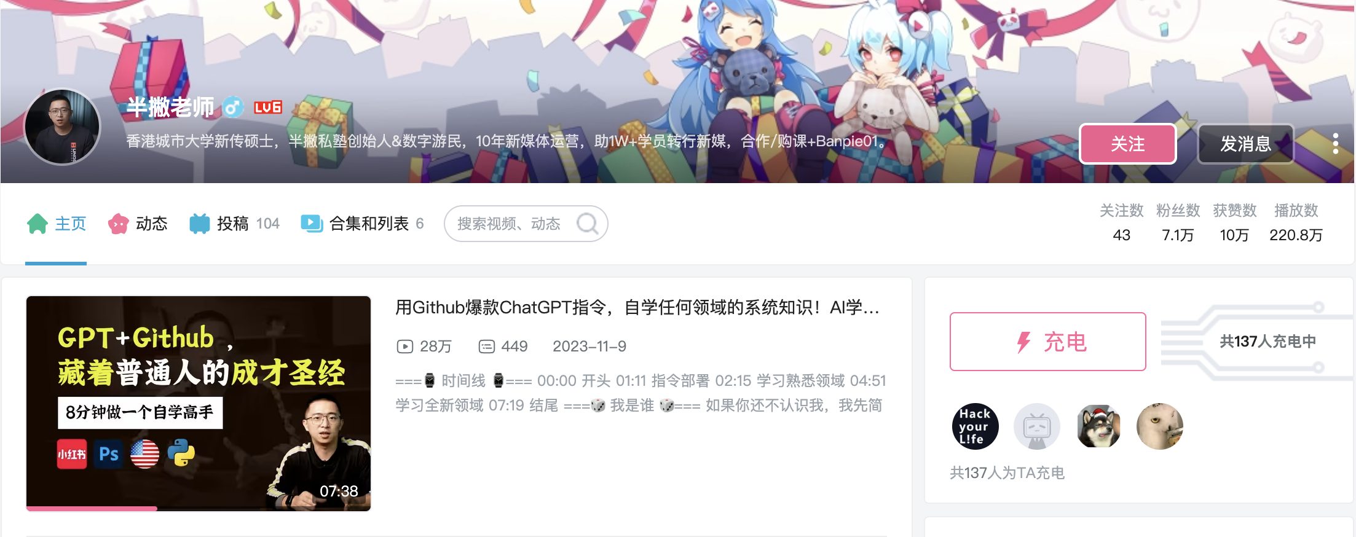Click the LV6 level badge
Screen dimensions: 1356x537
(x=268, y=108)
